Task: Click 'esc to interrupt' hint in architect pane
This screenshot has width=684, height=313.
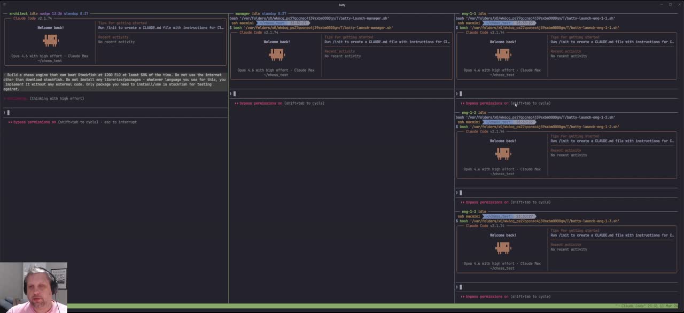Action: coord(120,122)
